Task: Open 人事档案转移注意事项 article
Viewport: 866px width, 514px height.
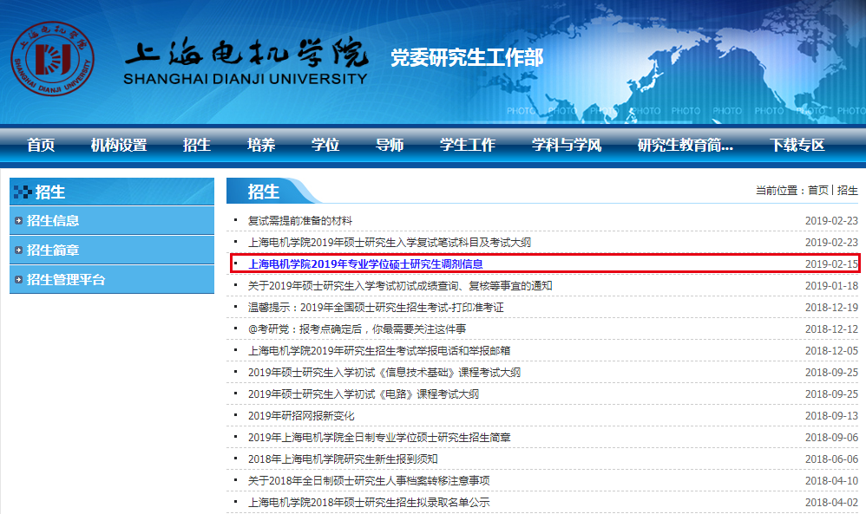Action: (369, 481)
